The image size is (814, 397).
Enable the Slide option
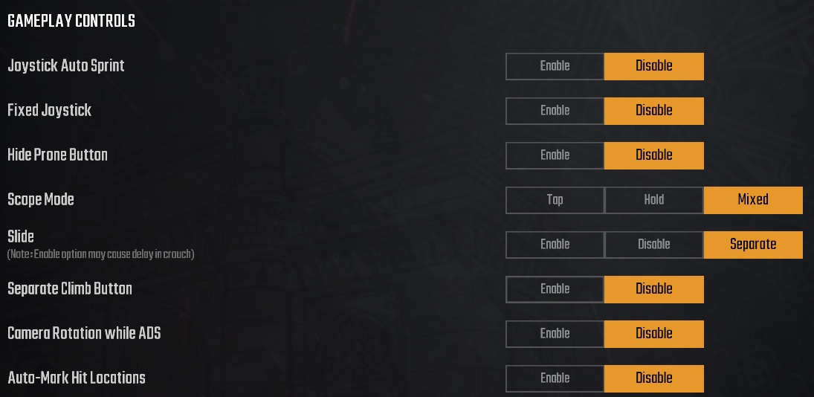click(555, 245)
